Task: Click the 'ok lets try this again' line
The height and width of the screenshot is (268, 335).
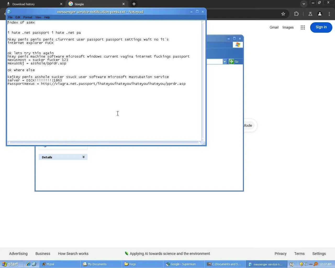Action: (x=31, y=53)
